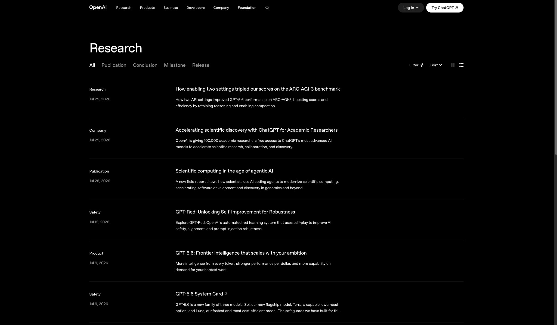
Task: Click the Product category label
Action: point(96,253)
